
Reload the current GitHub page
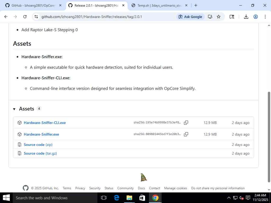coord(25,17)
